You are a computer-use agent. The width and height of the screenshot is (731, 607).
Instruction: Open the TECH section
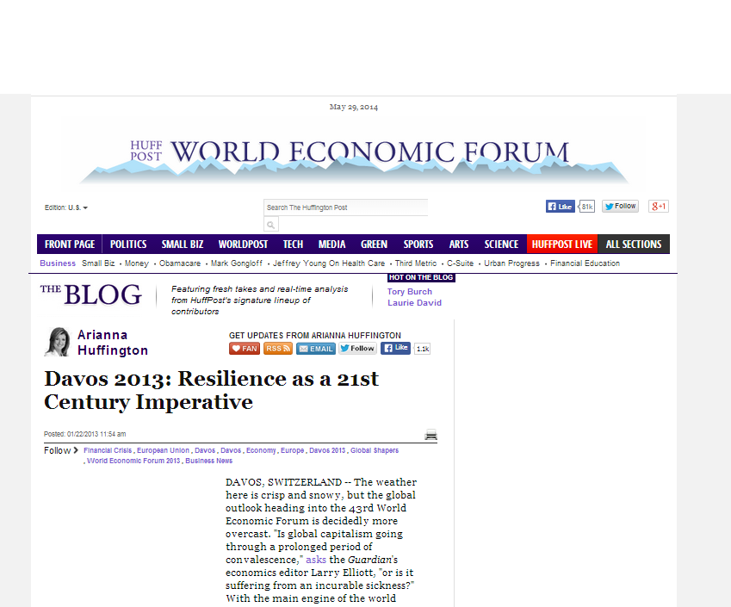(293, 245)
